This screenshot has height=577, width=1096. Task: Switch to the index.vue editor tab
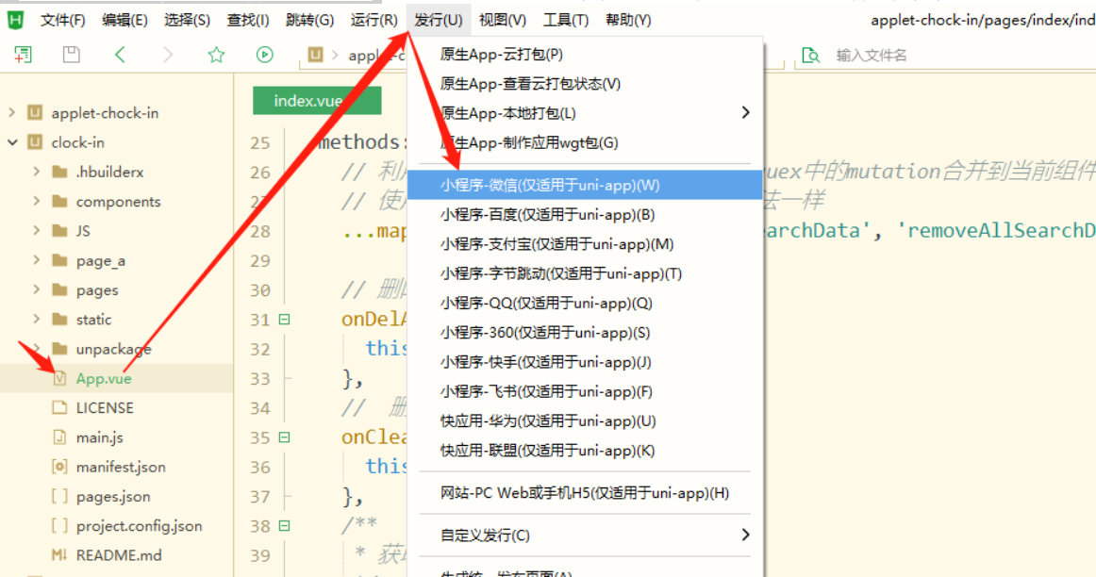point(317,101)
